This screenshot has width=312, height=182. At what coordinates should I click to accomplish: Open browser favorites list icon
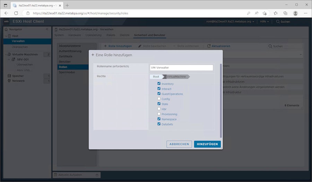(x=276, y=13)
